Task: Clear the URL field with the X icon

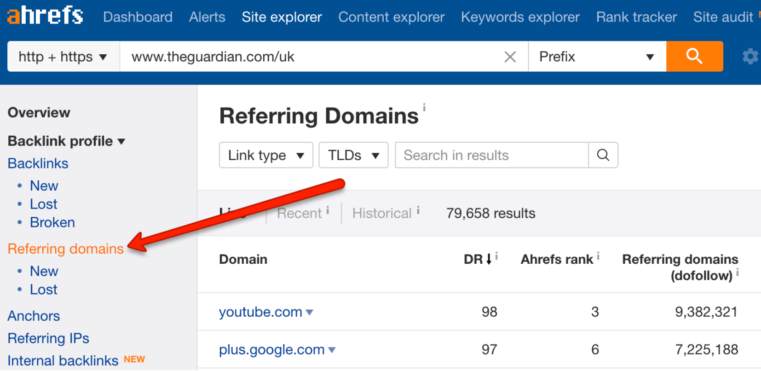Action: click(x=510, y=57)
